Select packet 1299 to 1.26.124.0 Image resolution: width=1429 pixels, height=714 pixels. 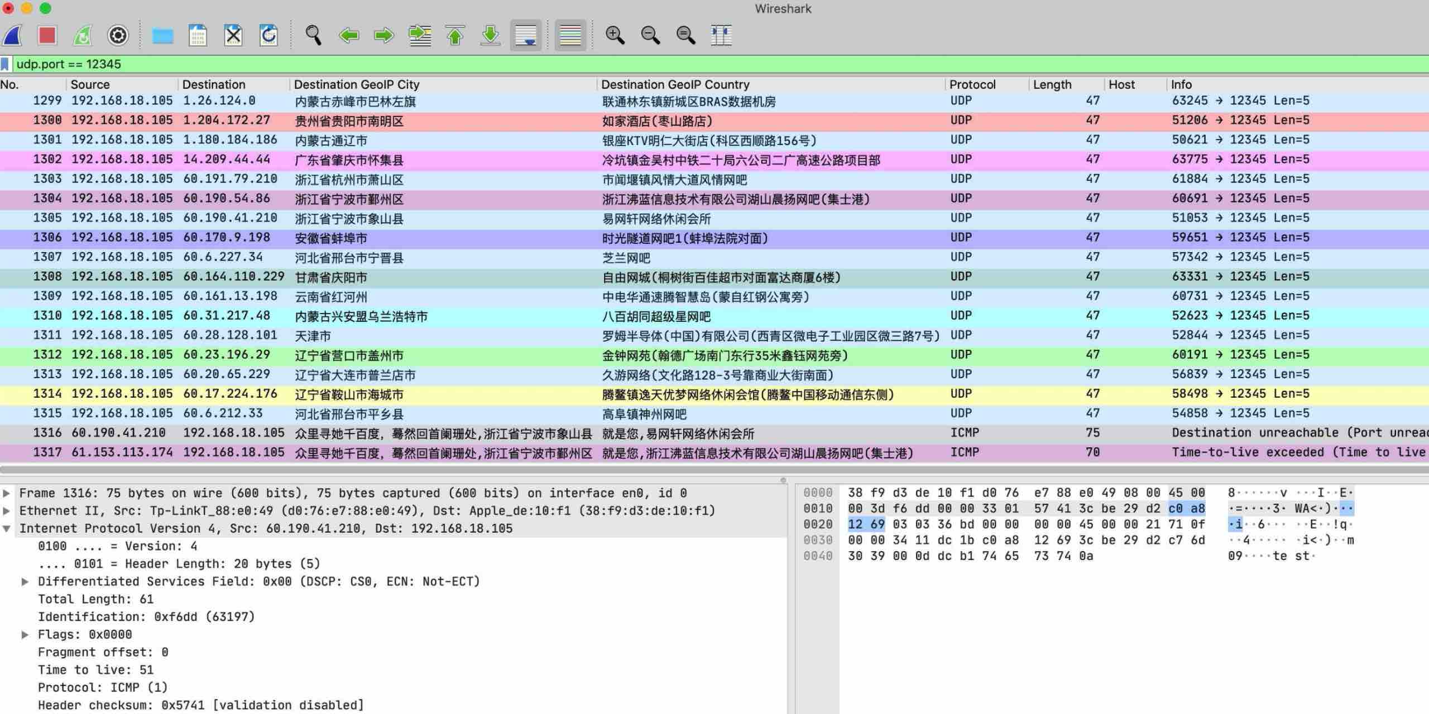tap(714, 101)
